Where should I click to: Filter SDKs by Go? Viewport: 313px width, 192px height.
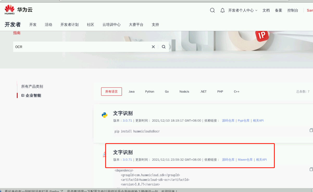(167, 91)
